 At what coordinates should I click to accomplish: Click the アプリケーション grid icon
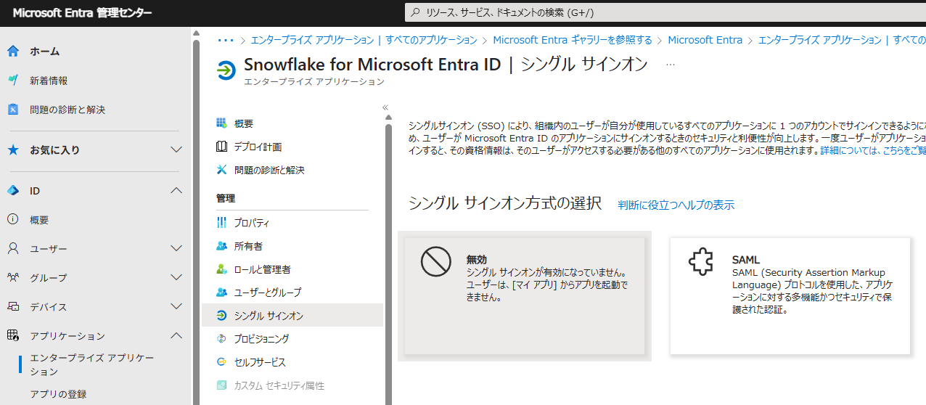pyautogui.click(x=12, y=336)
